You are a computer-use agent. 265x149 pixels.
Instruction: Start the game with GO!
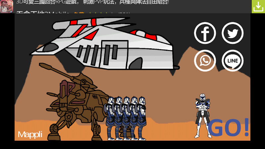click(x=228, y=127)
